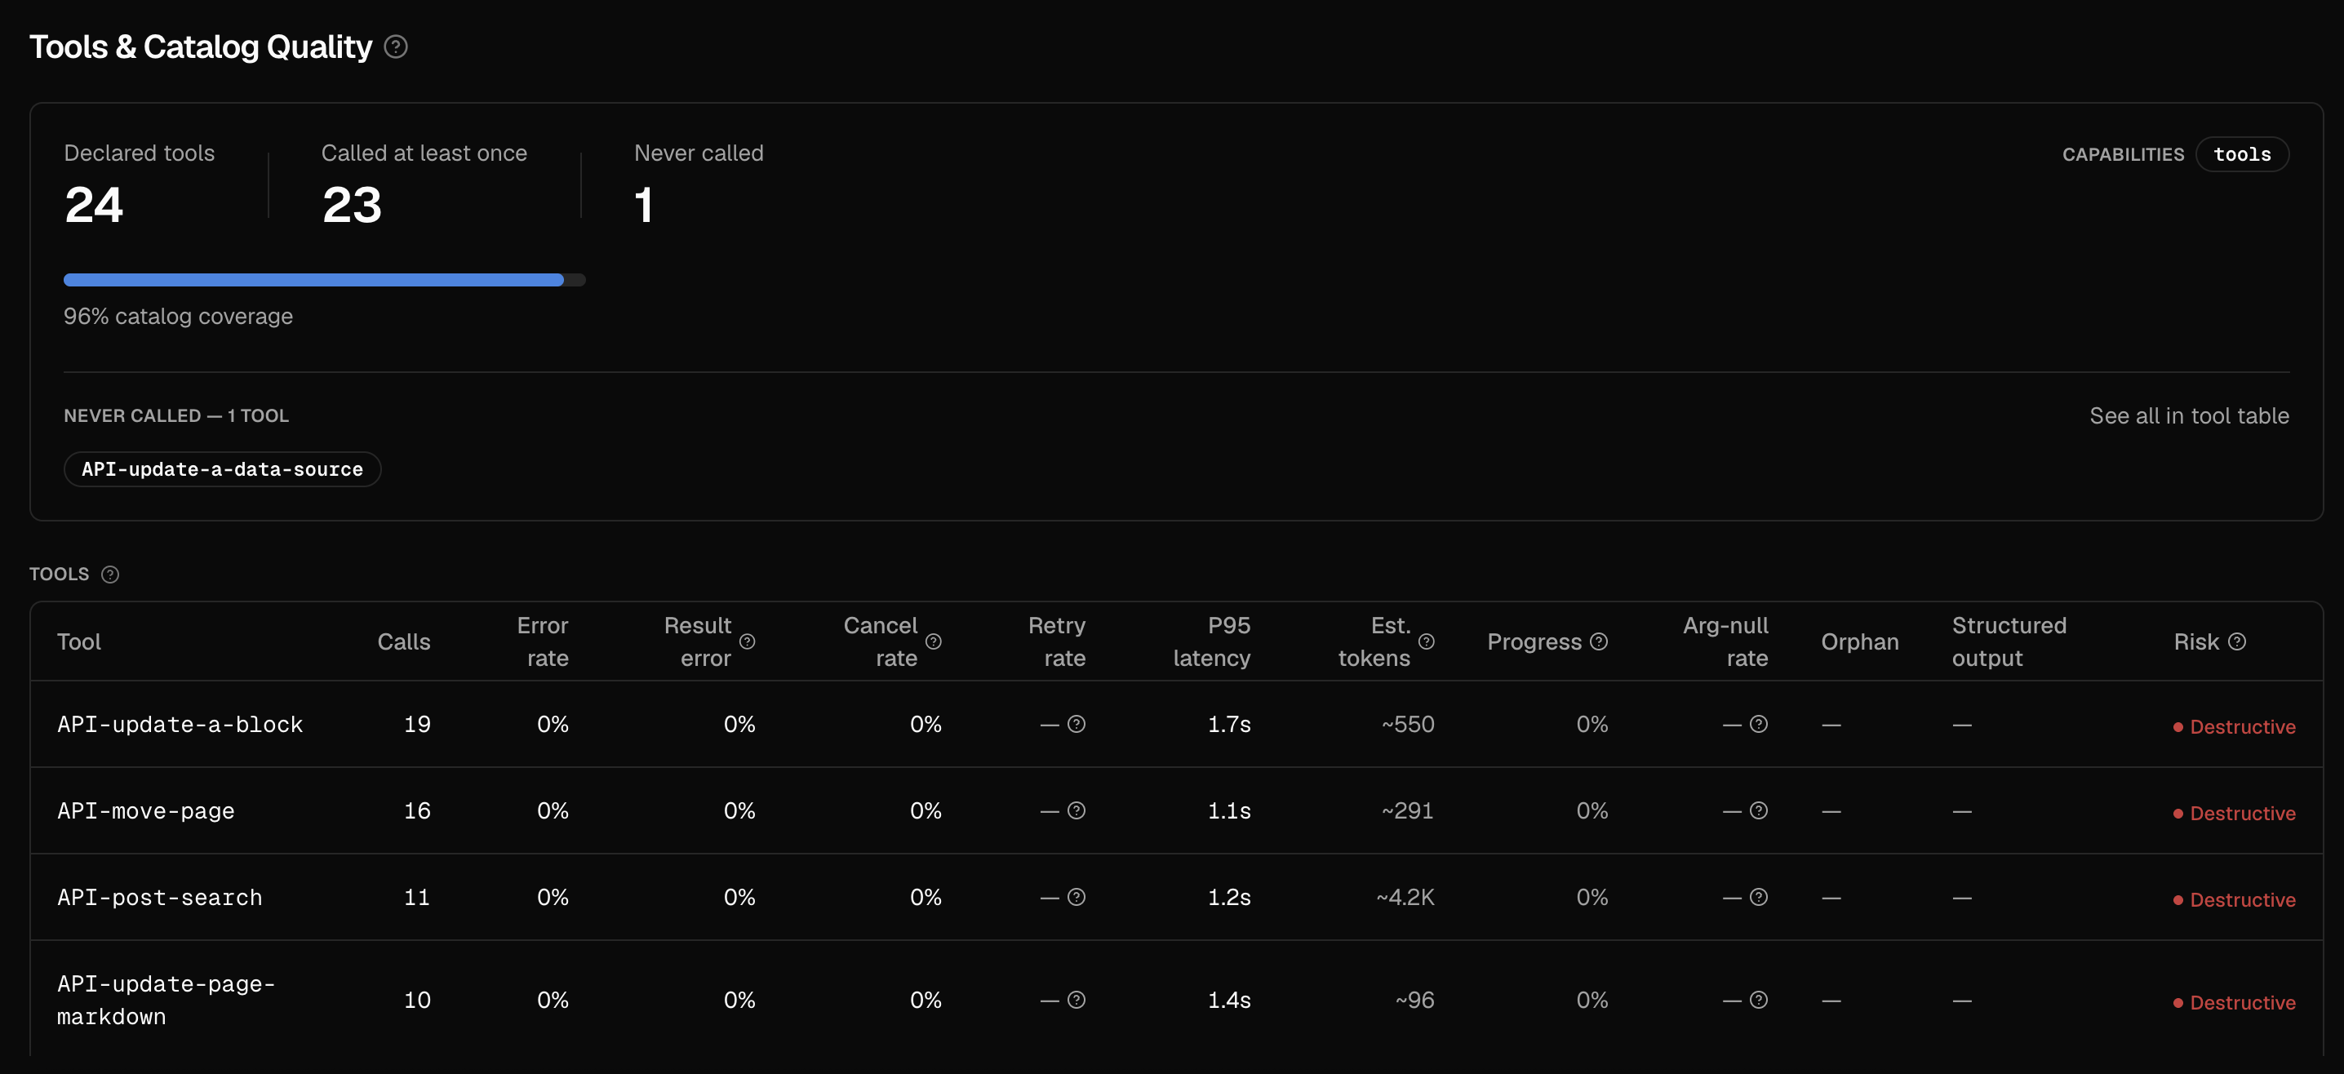The height and width of the screenshot is (1074, 2344).
Task: Open See all in tool table link
Action: point(2188,416)
